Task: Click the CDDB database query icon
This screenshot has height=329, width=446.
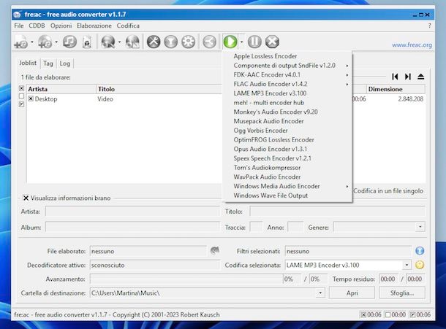Action: pos(108,42)
